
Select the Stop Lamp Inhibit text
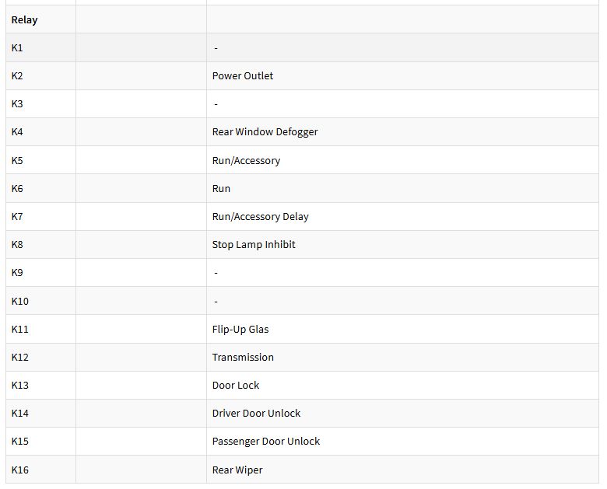pos(254,244)
